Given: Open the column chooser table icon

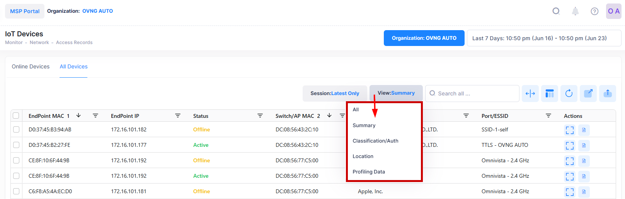Looking at the screenshot, I should [550, 94].
